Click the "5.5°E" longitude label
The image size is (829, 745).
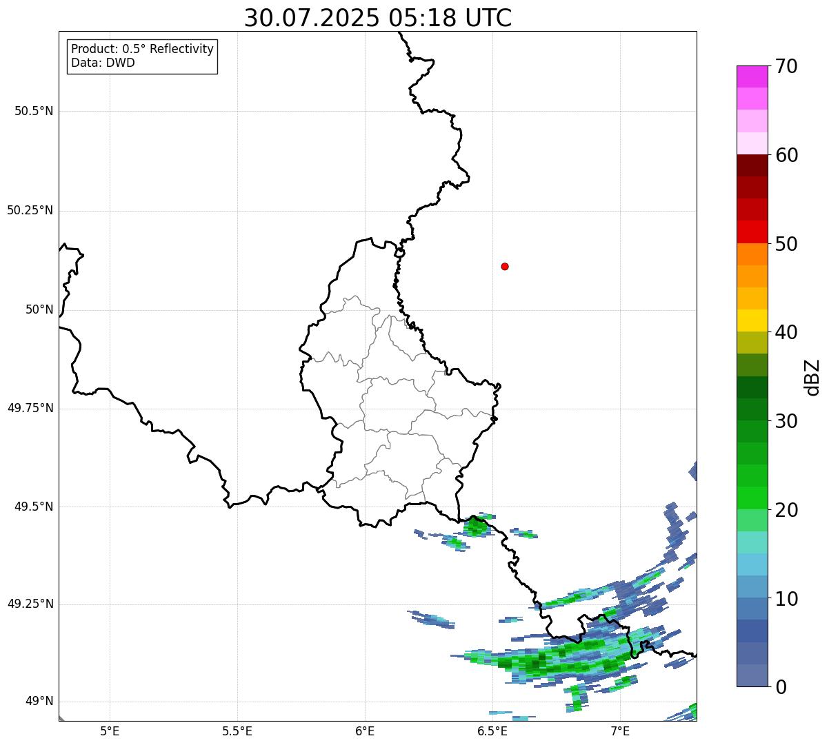(x=237, y=731)
